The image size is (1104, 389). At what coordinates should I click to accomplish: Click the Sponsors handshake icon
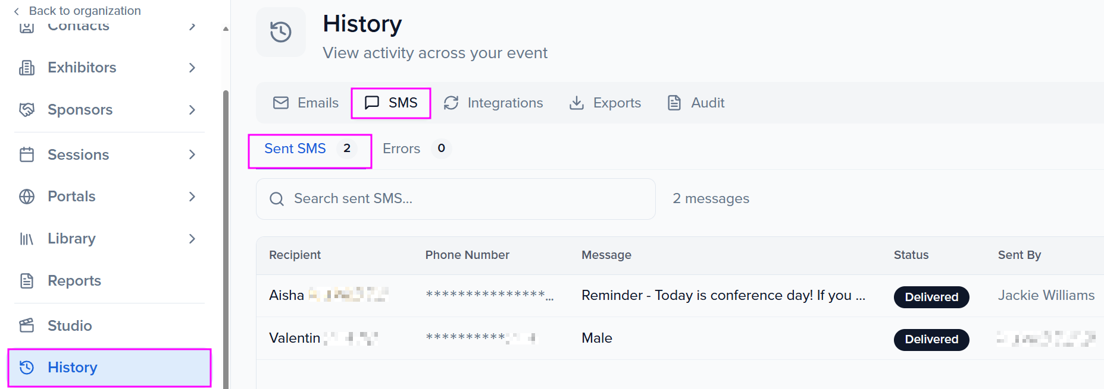point(27,110)
